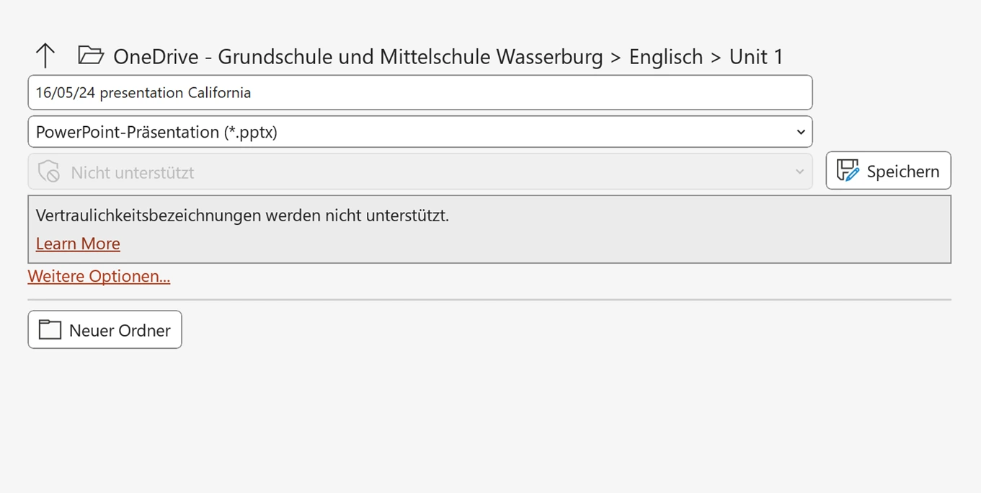Click the file name field with 16/05/24 presentation California
The image size is (981, 493).
click(x=420, y=93)
